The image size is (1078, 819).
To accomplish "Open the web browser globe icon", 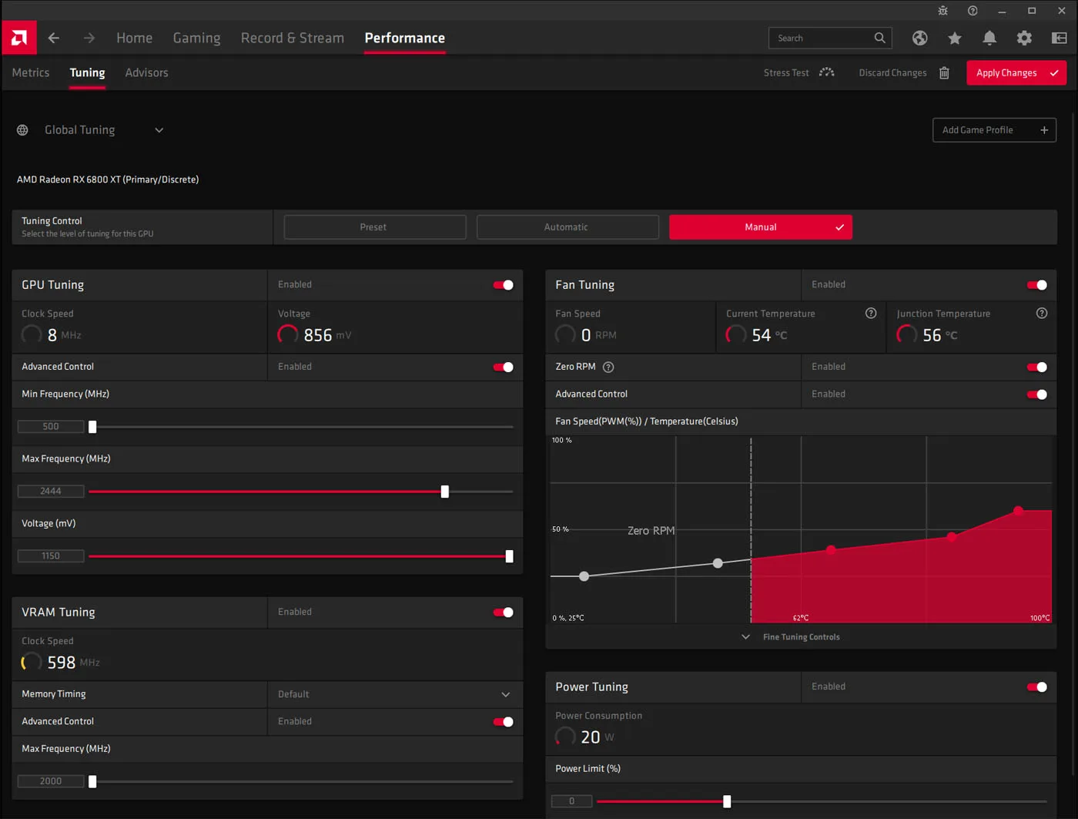I will [x=919, y=38].
